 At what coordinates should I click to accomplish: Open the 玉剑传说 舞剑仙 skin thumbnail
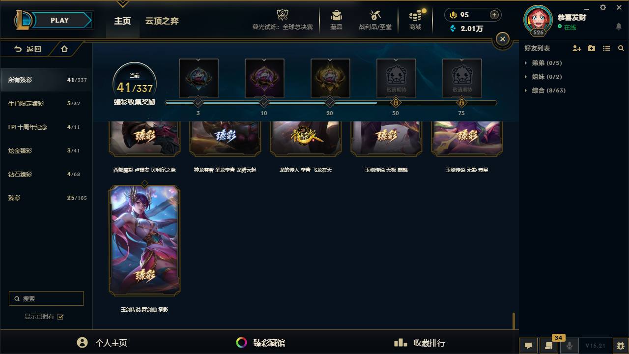coord(144,240)
